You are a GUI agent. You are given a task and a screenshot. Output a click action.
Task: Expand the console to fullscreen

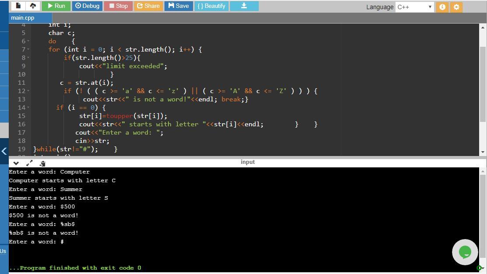coord(29,163)
